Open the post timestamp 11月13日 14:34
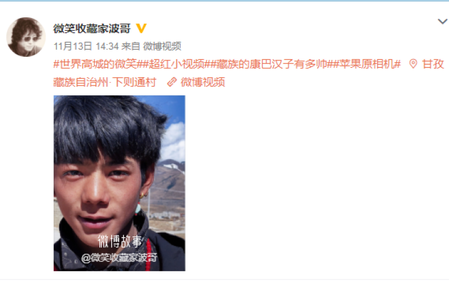Screen dimensions: 449x283 tap(86, 46)
